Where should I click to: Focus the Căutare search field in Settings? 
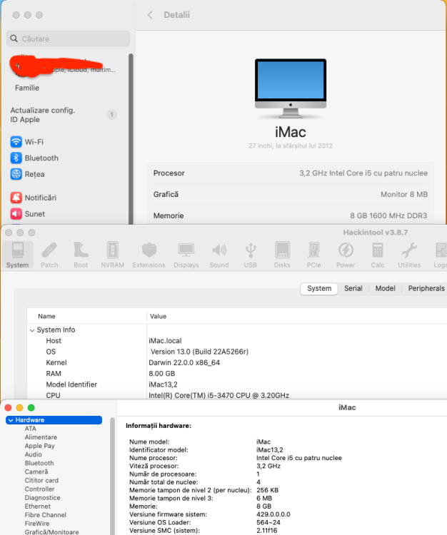tap(68, 39)
